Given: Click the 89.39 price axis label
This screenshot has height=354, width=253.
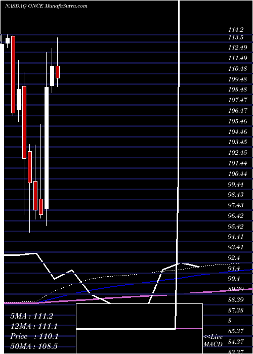Looking at the screenshot, I should [x=236, y=290].
